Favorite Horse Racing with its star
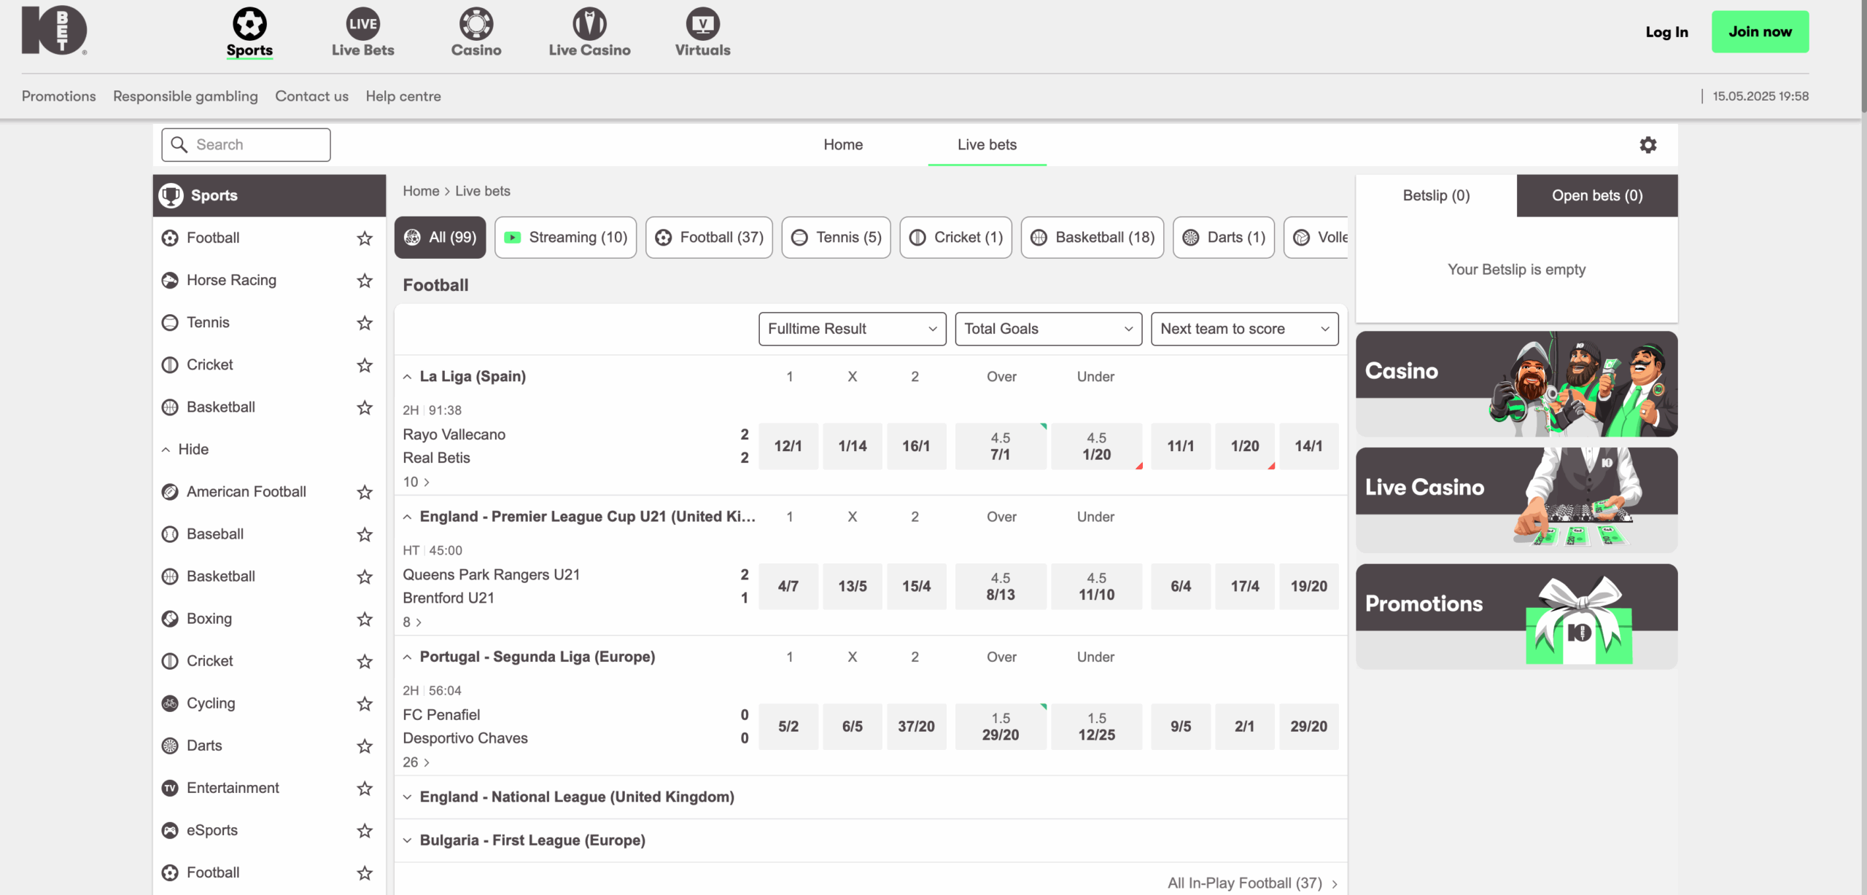1867x895 pixels. click(365, 280)
